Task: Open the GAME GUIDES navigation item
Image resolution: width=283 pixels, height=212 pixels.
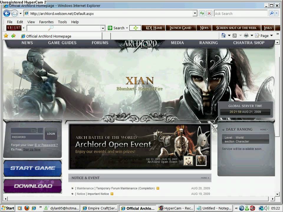Action: (x=62, y=43)
